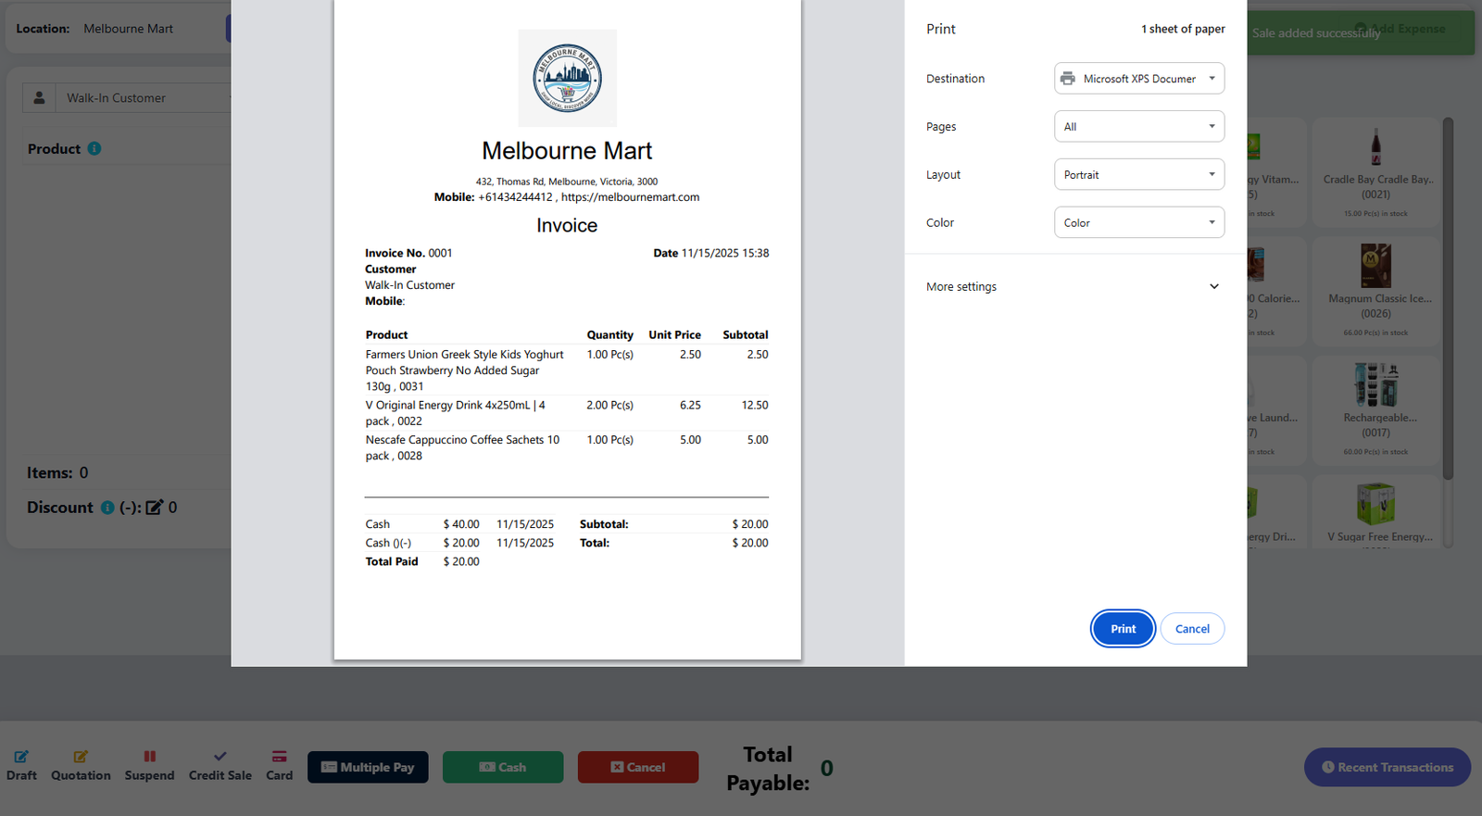Open the Pages dropdown
The height and width of the screenshot is (816, 1482).
[x=1139, y=127]
